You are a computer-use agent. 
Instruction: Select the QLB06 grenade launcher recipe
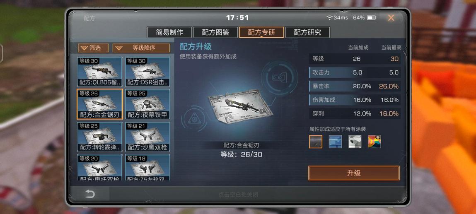[100, 72]
